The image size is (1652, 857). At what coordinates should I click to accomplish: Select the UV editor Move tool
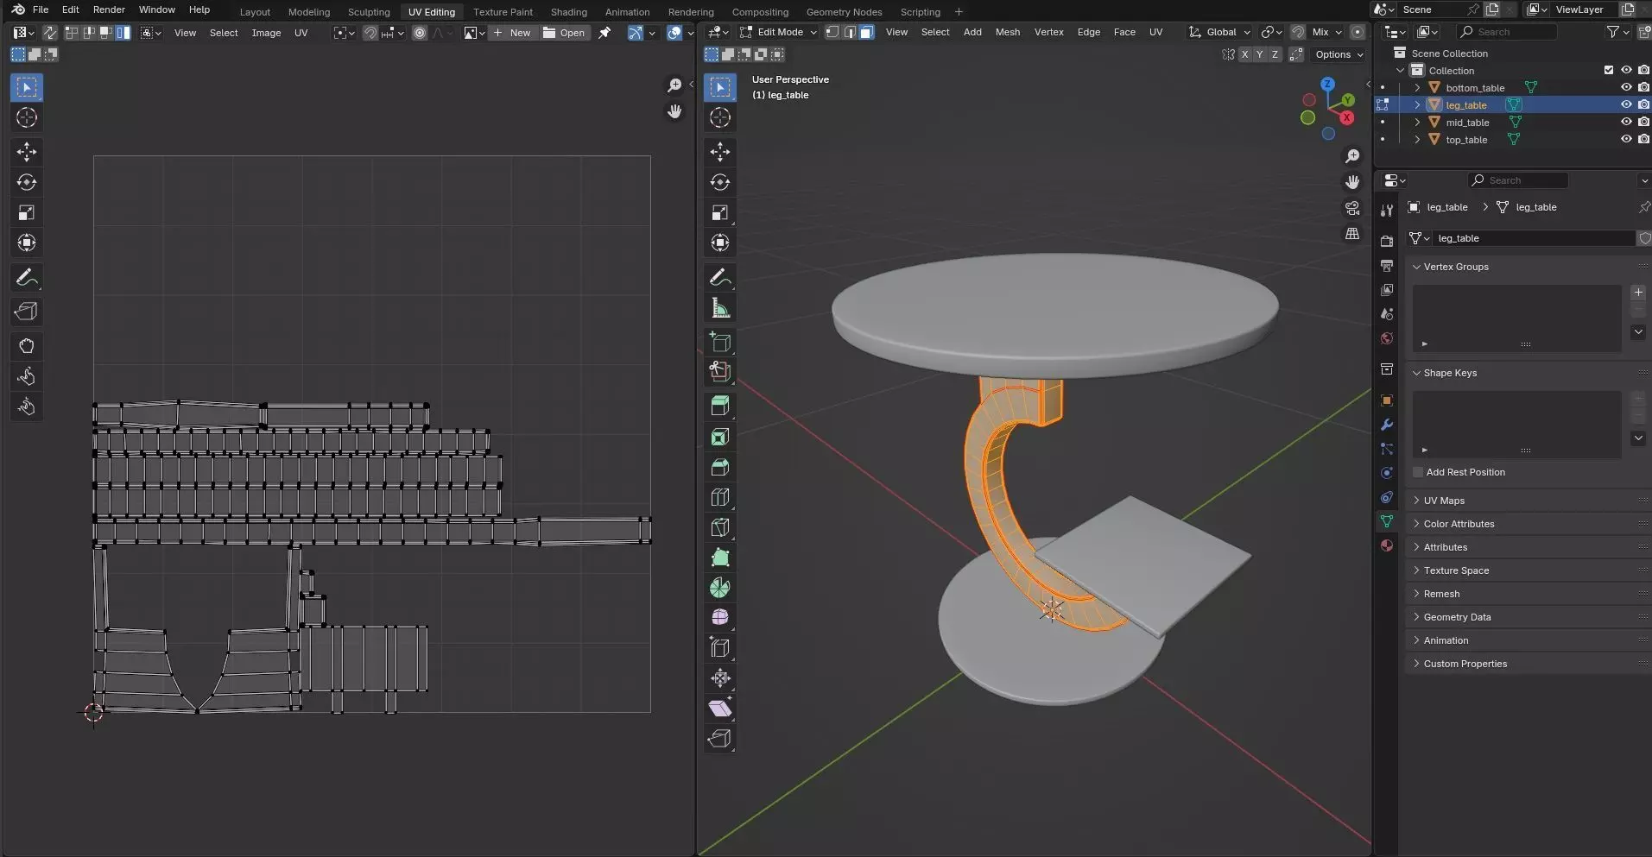coord(27,152)
